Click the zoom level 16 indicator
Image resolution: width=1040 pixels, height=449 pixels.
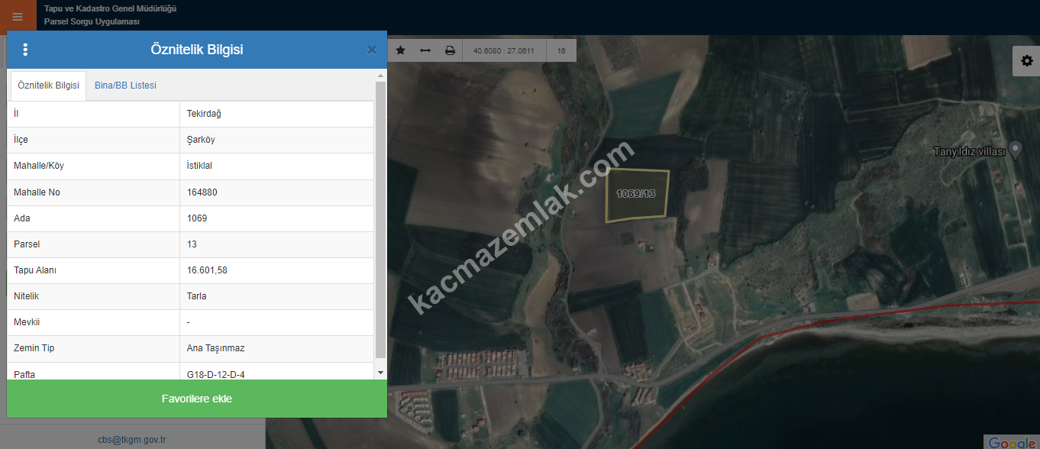[561, 51]
